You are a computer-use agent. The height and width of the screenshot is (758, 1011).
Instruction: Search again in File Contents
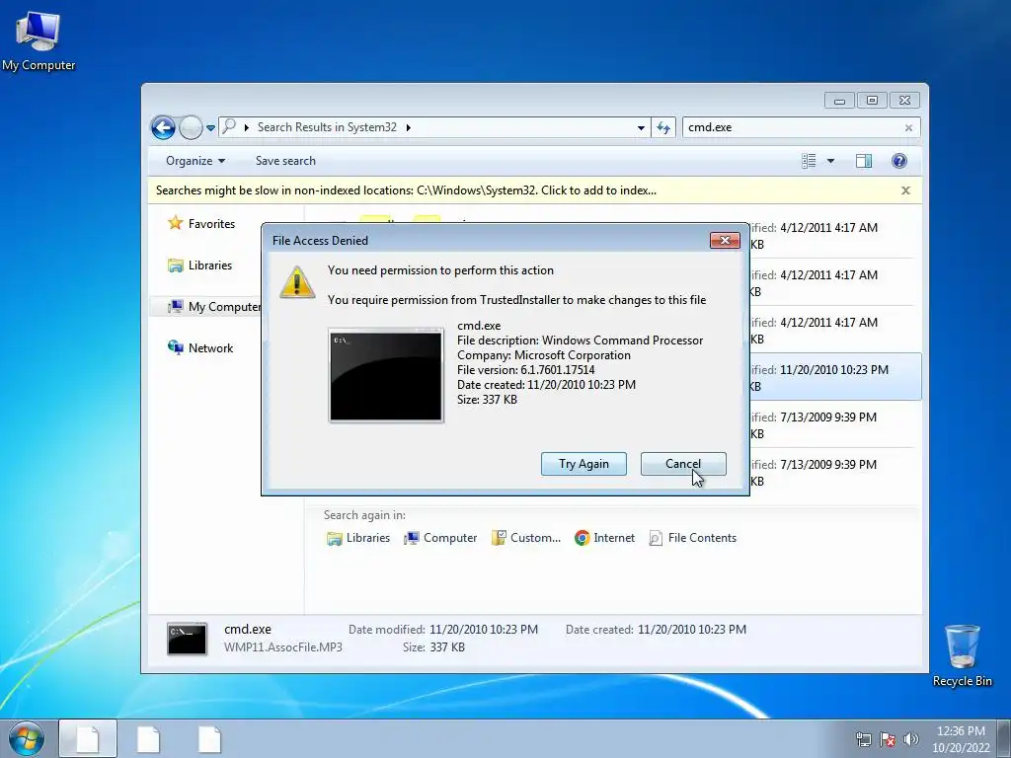pos(692,538)
